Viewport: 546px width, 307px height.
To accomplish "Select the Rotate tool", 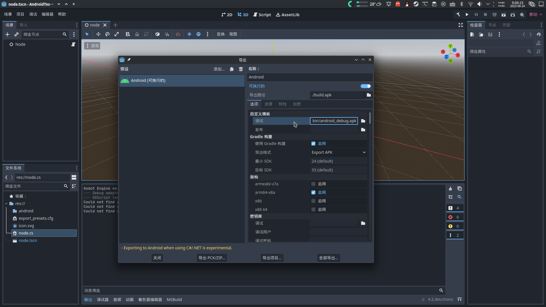I will pyautogui.click(x=107, y=34).
